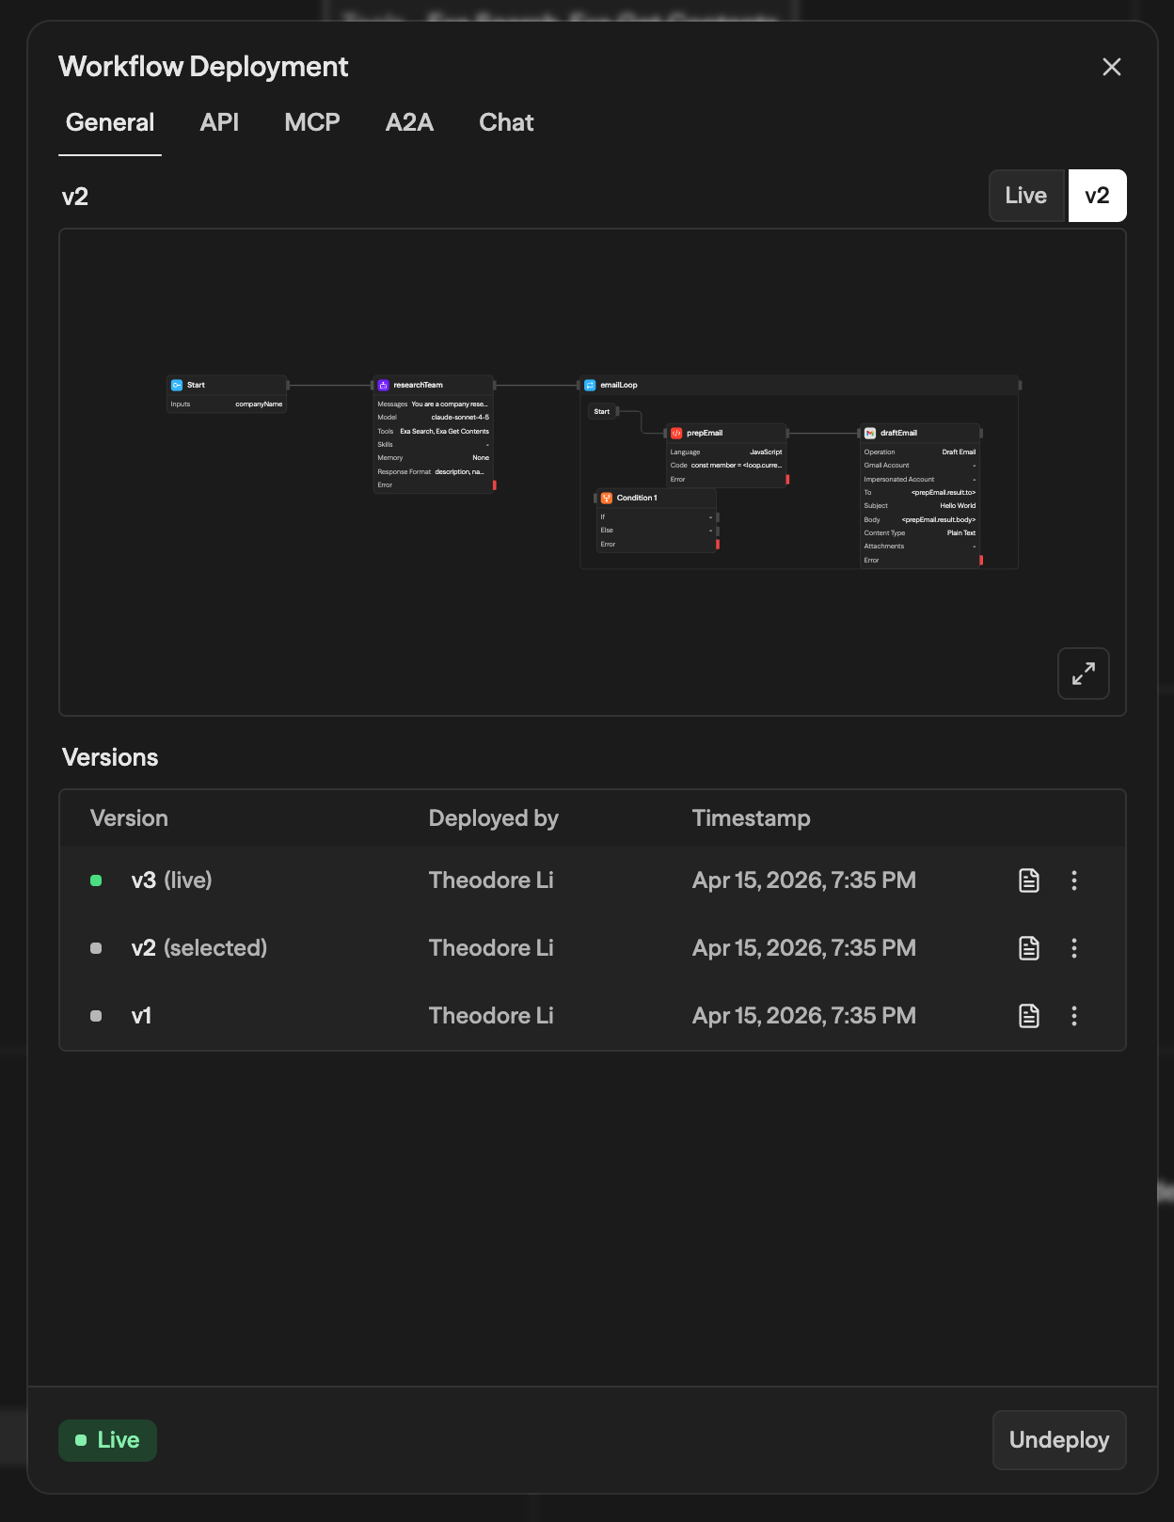The width and height of the screenshot is (1174, 1522).
Task: Click the Deployed by column header
Action: pos(494,818)
